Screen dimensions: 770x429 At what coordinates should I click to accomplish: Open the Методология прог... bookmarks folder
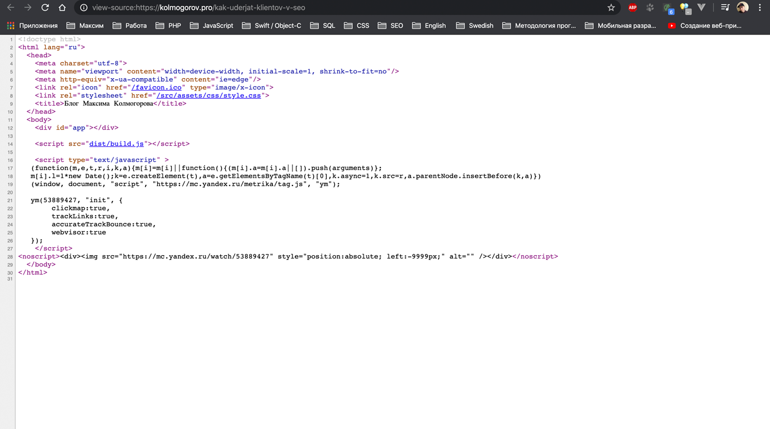click(x=539, y=26)
